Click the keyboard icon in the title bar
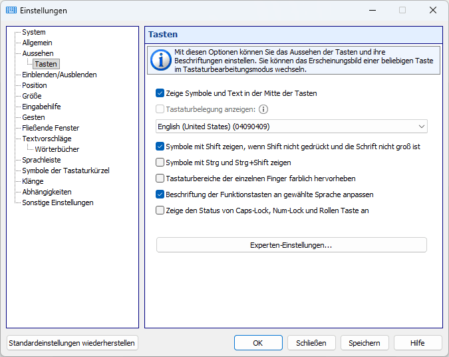Viewport: 449px width, 357px height. pos(11,10)
